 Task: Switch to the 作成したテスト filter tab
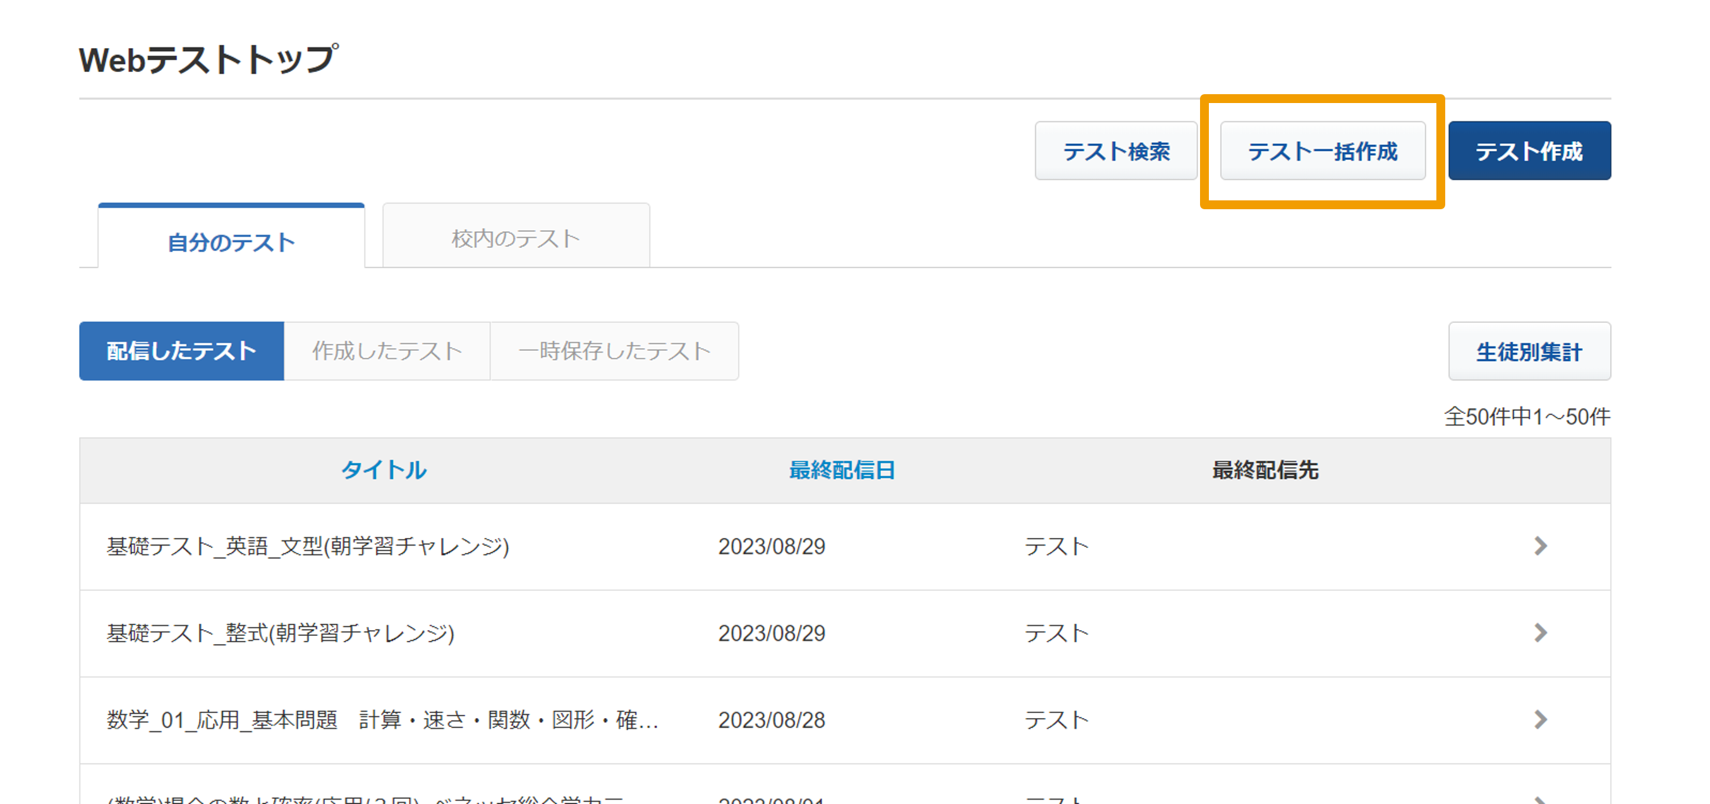pos(387,351)
